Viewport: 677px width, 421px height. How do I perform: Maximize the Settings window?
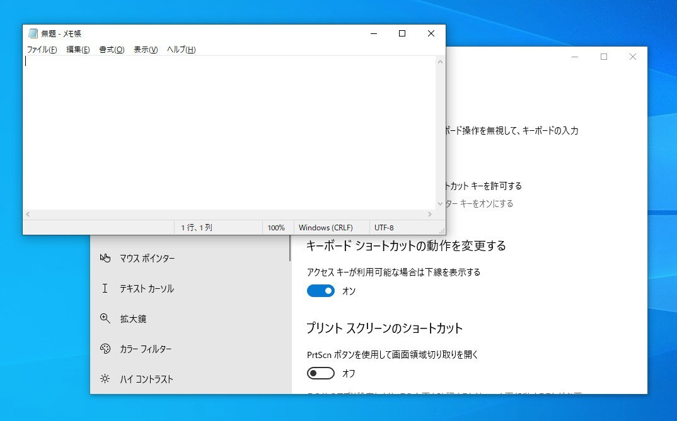coord(604,57)
